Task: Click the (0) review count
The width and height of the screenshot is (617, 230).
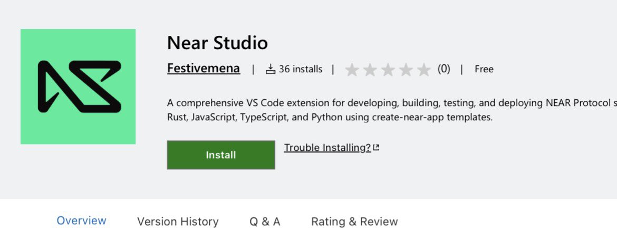Action: (x=444, y=69)
